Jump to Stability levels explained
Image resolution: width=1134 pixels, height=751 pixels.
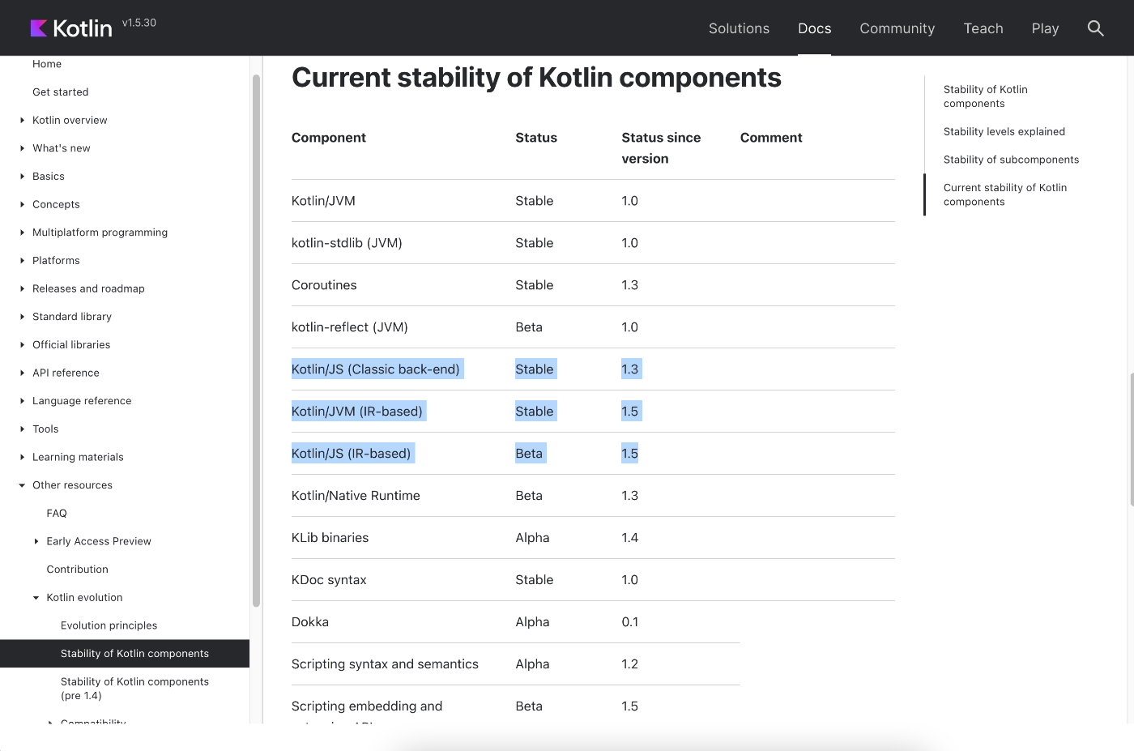pos(1004,132)
